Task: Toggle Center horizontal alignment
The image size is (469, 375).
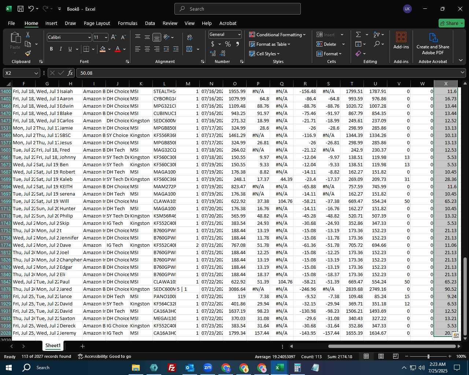Action: click(x=147, y=49)
